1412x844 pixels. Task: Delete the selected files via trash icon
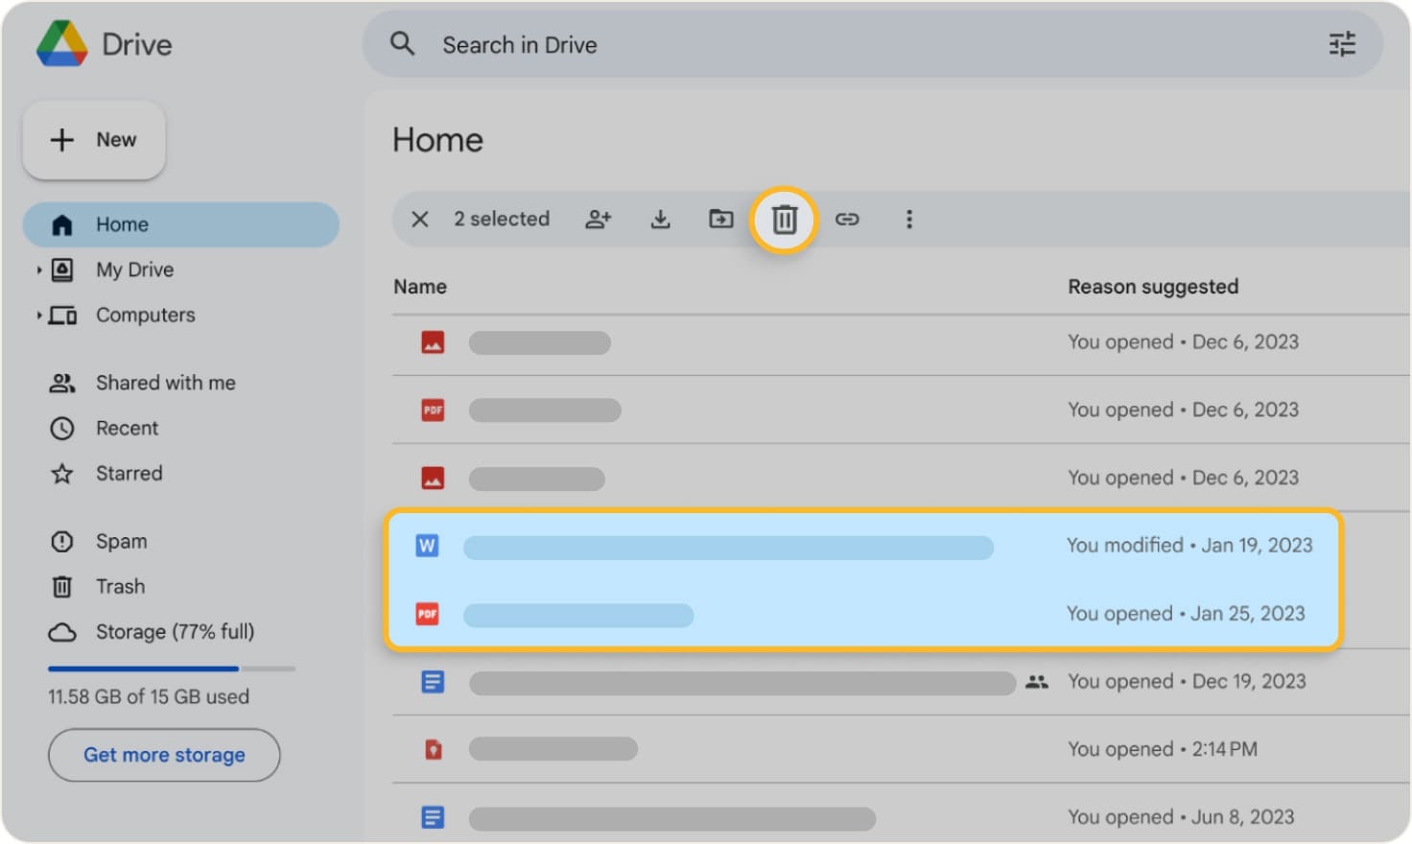(783, 219)
